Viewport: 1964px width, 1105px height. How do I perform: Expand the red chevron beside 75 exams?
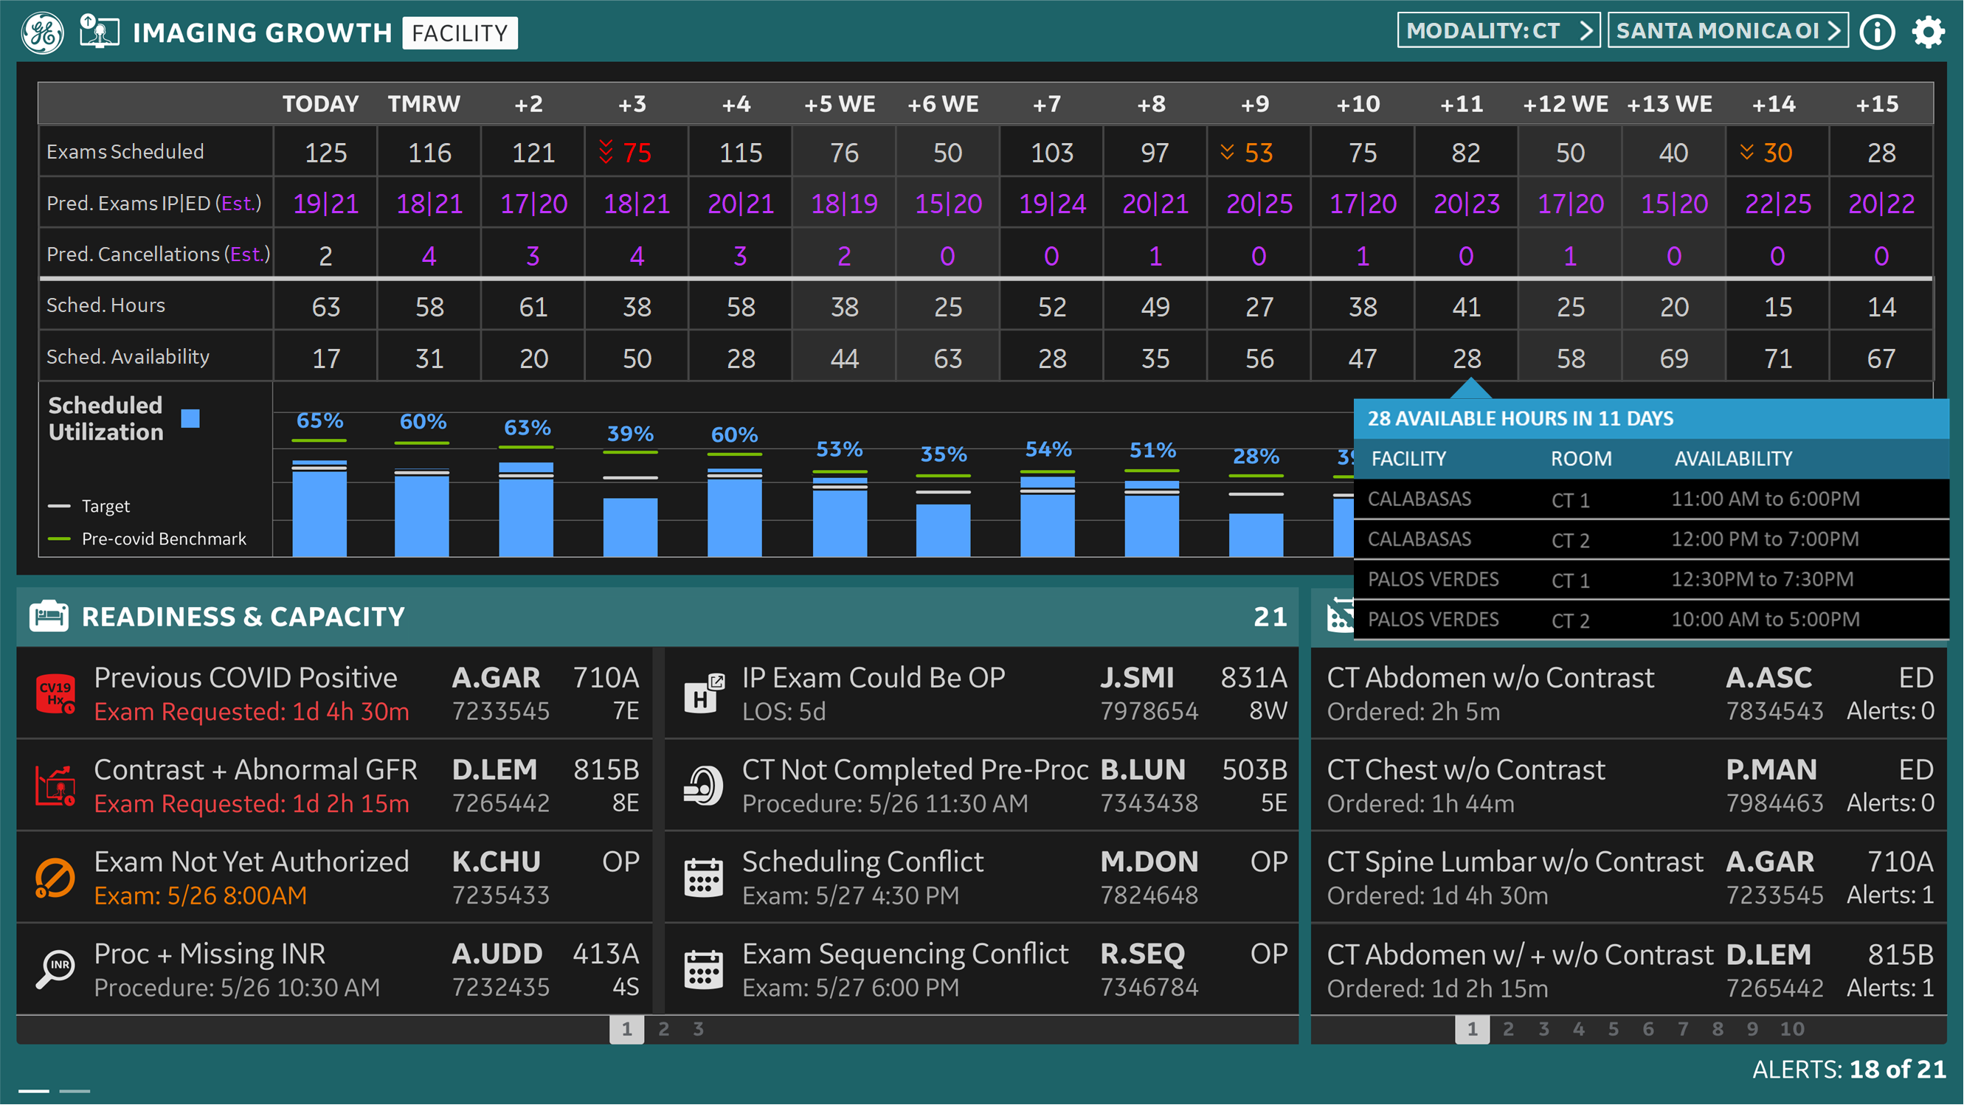(606, 152)
